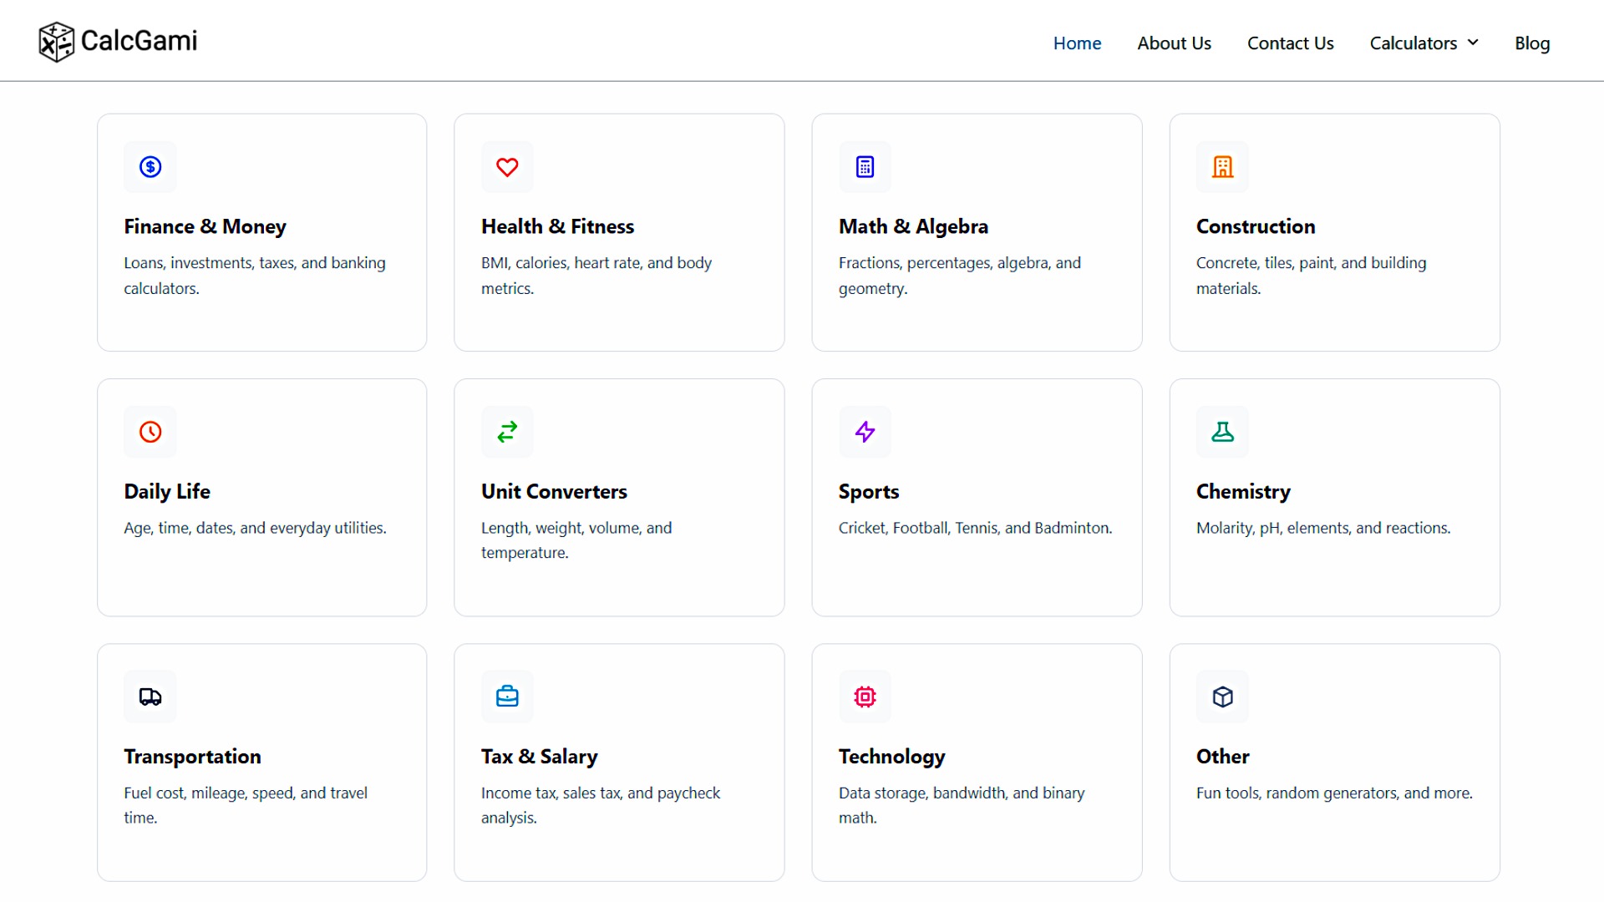Click the heart Health & Fitness icon
The width and height of the screenshot is (1604, 902).
coord(507,167)
